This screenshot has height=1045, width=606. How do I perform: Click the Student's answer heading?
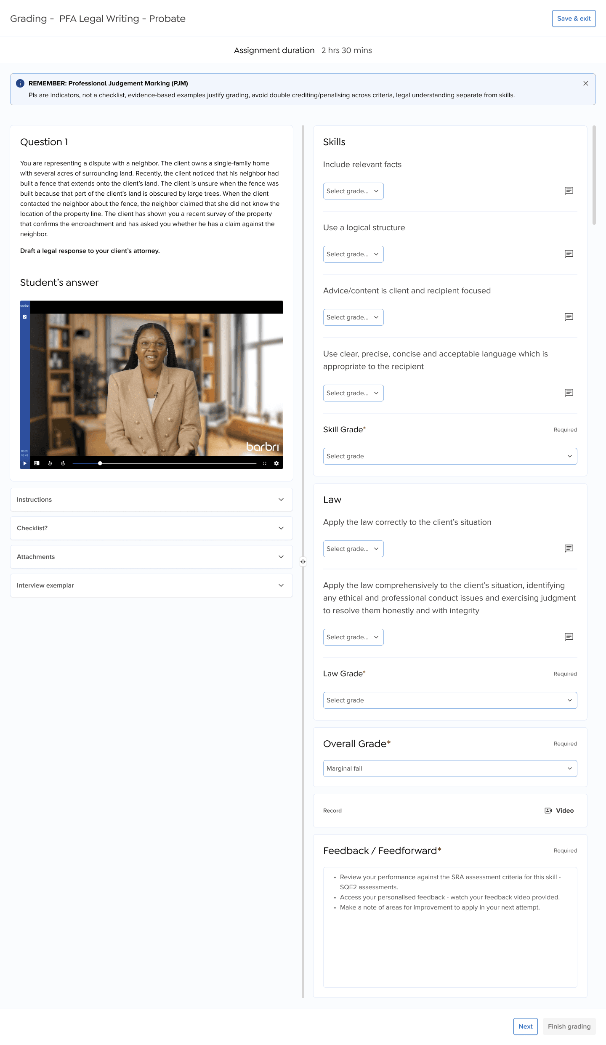coord(59,282)
